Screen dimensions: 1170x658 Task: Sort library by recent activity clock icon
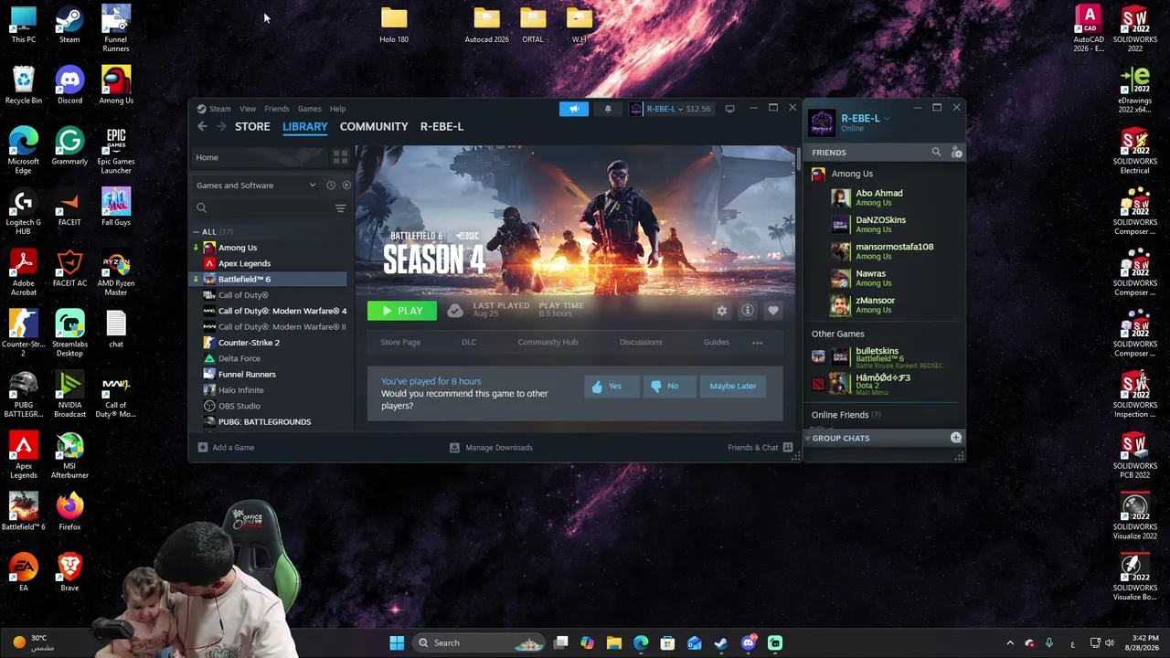331,186
